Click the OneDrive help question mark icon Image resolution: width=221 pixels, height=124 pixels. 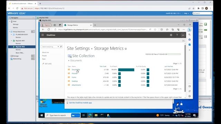(177, 35)
